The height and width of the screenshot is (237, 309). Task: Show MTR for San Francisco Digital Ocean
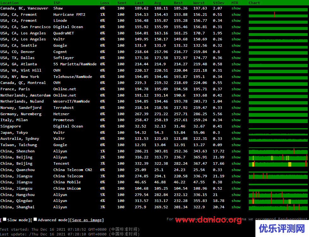tap(236, 27)
